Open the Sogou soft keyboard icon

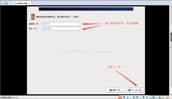click(x=137, y=97)
